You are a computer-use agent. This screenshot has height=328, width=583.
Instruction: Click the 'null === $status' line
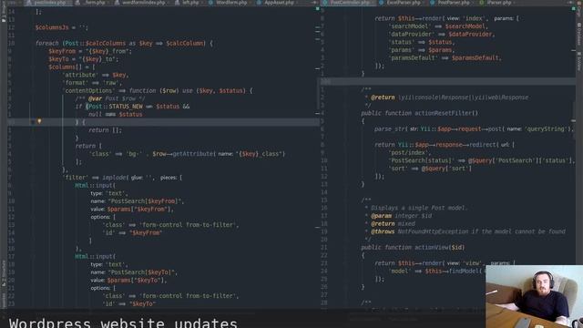coord(116,114)
